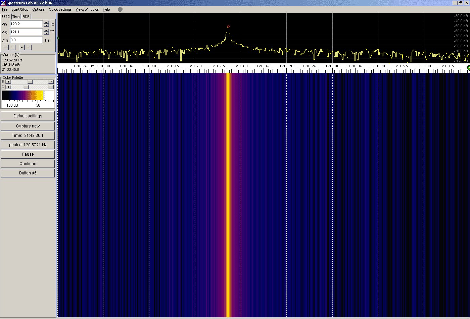Image resolution: width=470 pixels, height=319 pixels.
Task: Switch to the Freq tab
Action: [x=6, y=16]
